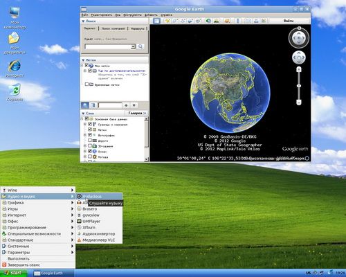346x277 pixels.
Task: Open the Интернет desktop icon
Action: (x=15, y=69)
